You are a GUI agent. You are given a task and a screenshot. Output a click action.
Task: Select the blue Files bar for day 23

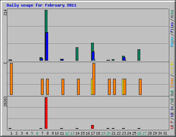pos(124,59)
